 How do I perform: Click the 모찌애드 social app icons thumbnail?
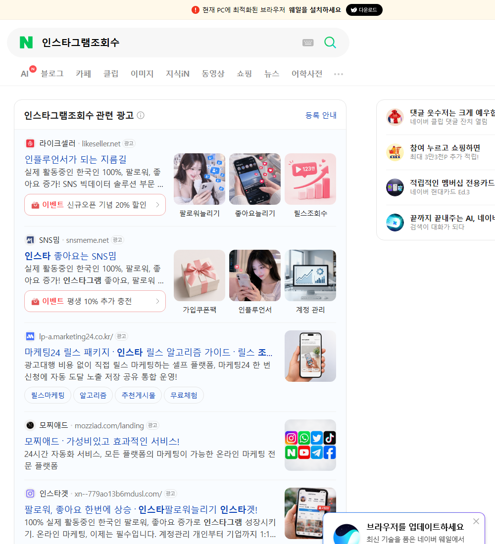pyautogui.click(x=310, y=445)
